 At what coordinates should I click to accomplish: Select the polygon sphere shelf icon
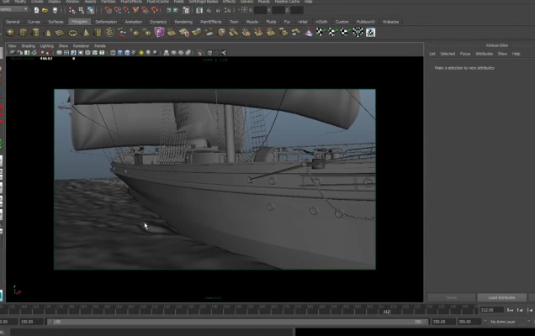point(10,32)
